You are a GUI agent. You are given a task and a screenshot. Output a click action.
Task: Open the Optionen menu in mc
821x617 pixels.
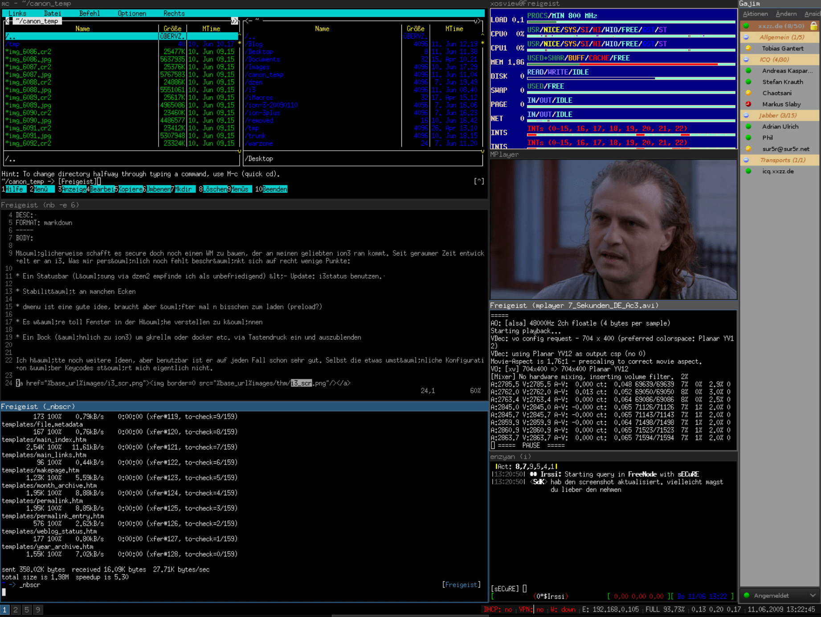[132, 13]
